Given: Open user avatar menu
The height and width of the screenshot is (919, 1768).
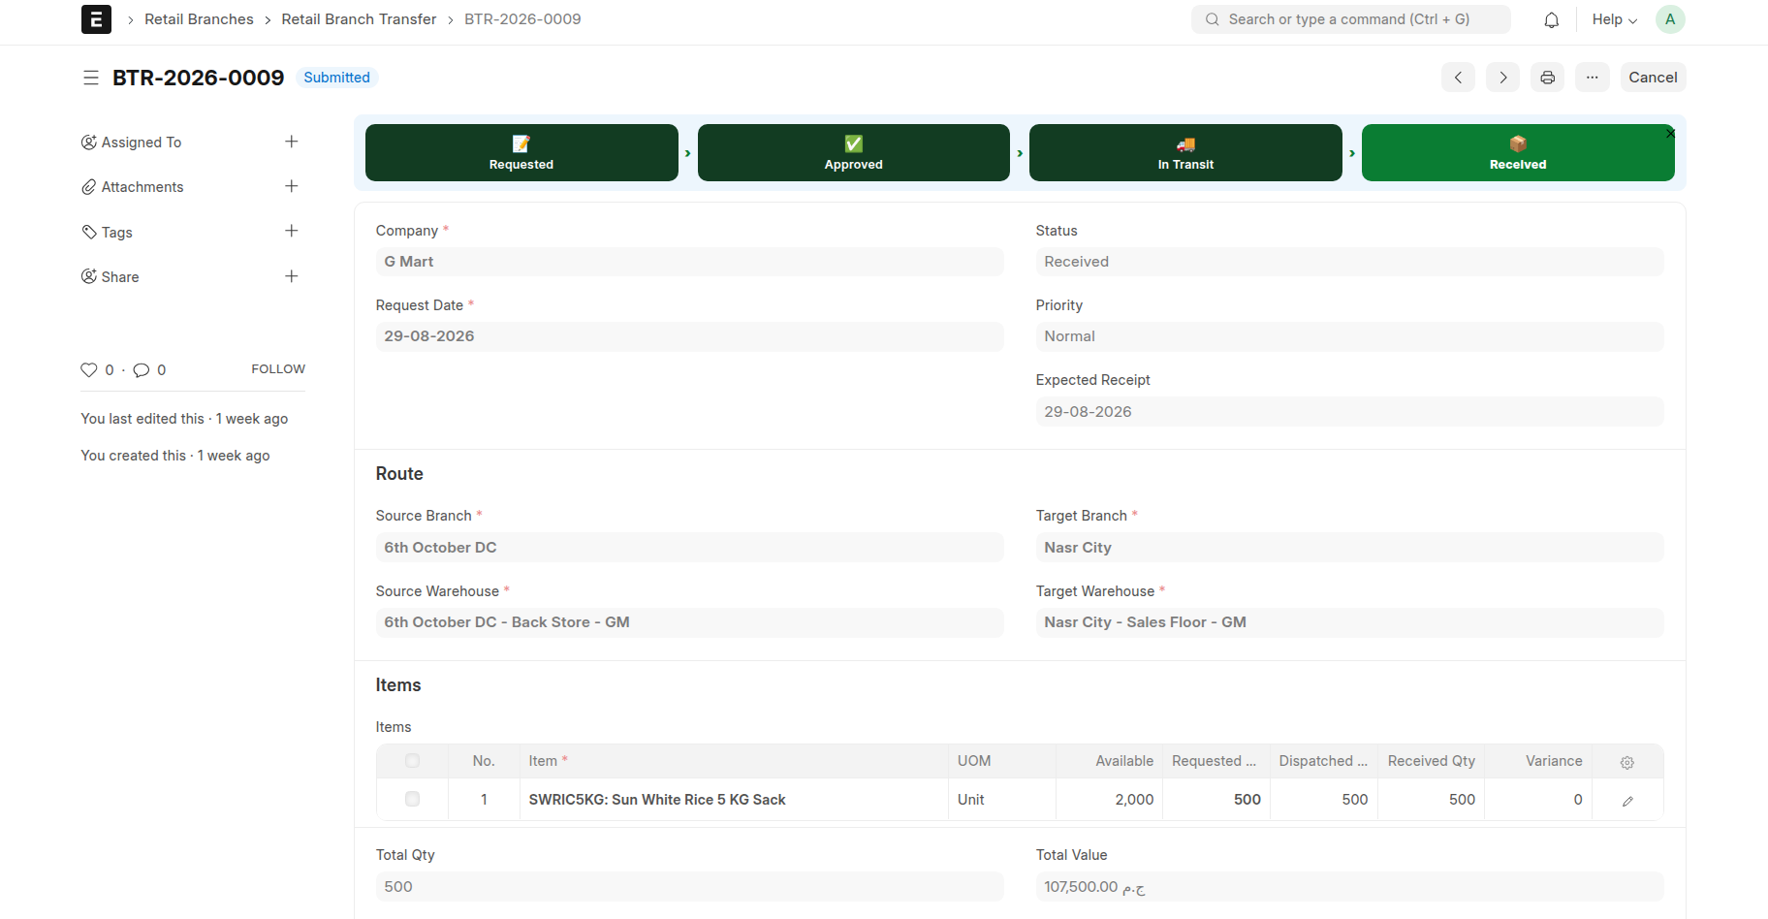Looking at the screenshot, I should 1670,19.
